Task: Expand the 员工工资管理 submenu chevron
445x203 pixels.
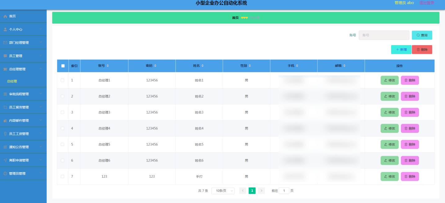Action: pos(41,134)
